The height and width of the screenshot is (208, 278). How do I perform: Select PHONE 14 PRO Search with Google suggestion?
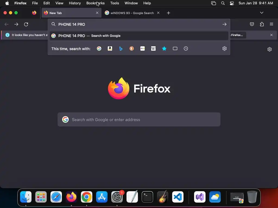pos(139,36)
